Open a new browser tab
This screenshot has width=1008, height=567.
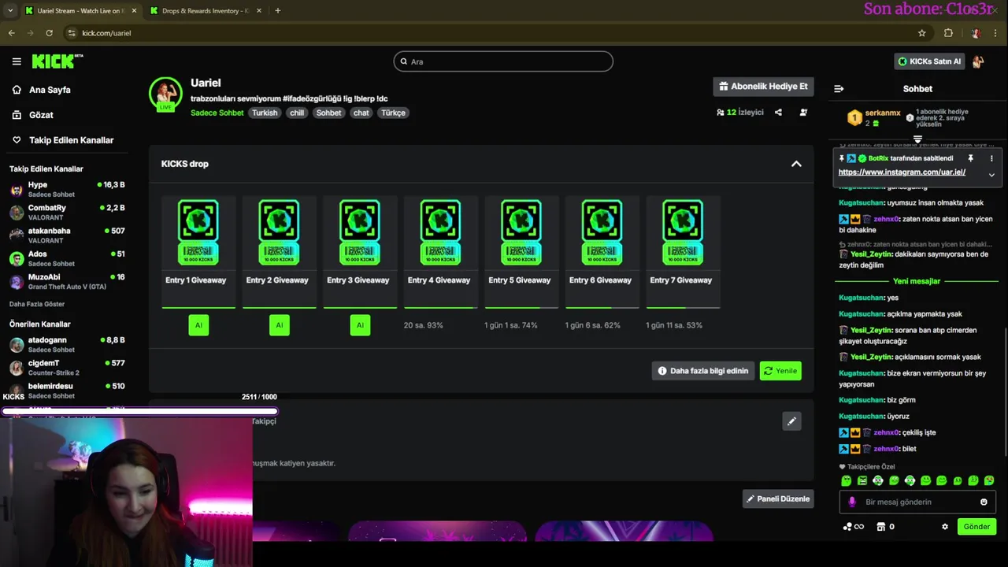(x=278, y=11)
